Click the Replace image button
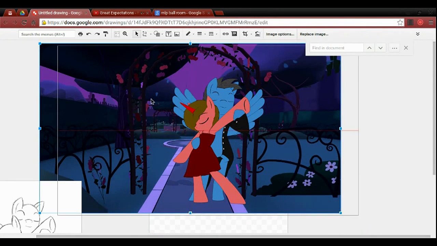 [314, 34]
